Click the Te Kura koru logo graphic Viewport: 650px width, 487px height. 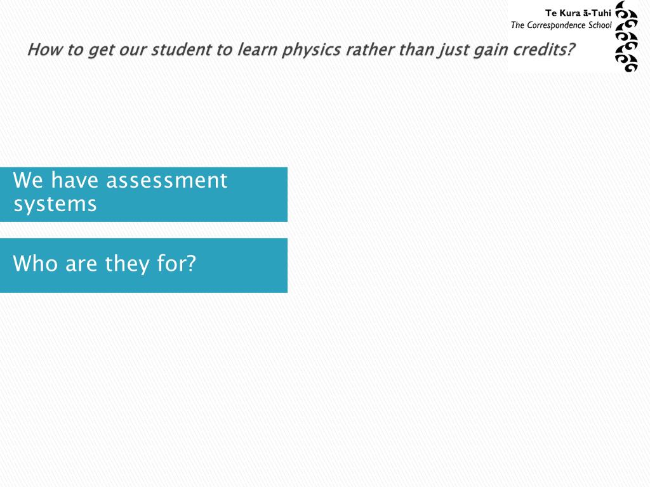point(626,36)
